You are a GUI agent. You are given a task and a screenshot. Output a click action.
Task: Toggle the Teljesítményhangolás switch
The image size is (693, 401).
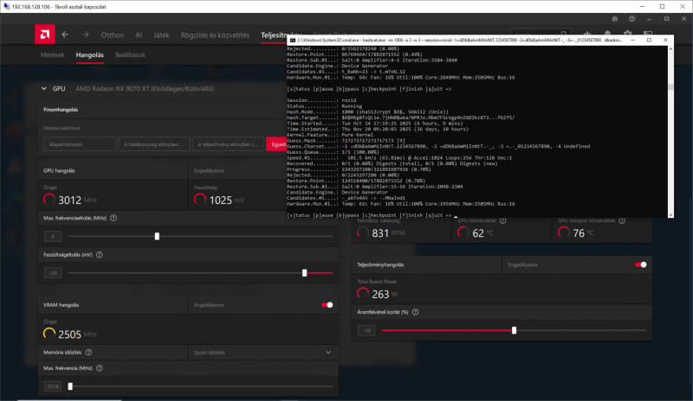[640, 264]
